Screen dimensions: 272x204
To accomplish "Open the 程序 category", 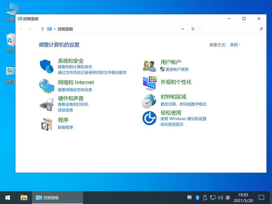I will [x=63, y=120].
